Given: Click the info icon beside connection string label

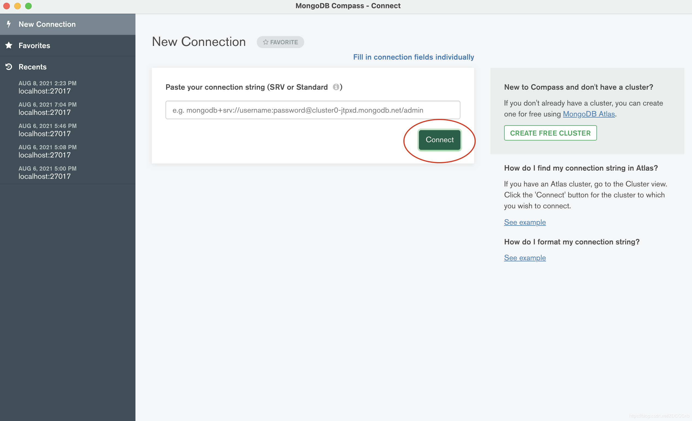Looking at the screenshot, I should pos(336,87).
